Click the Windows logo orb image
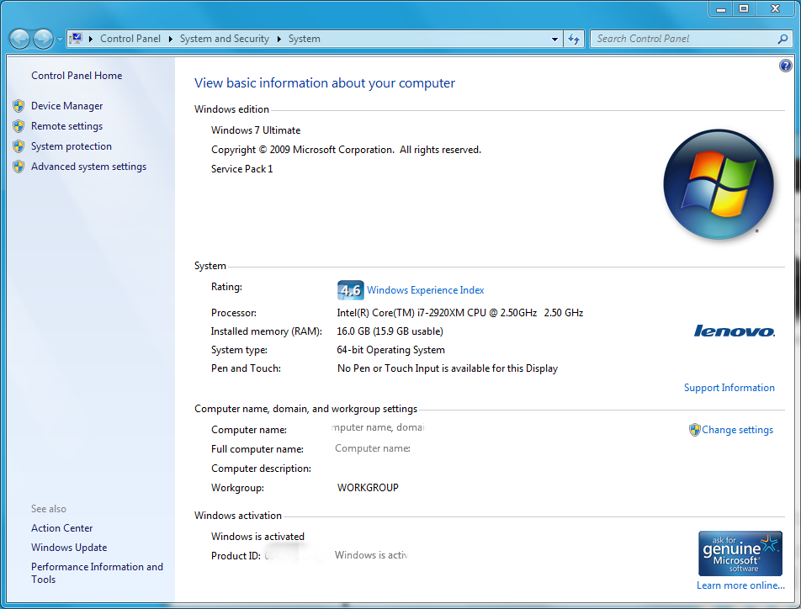The height and width of the screenshot is (609, 801). point(719,184)
